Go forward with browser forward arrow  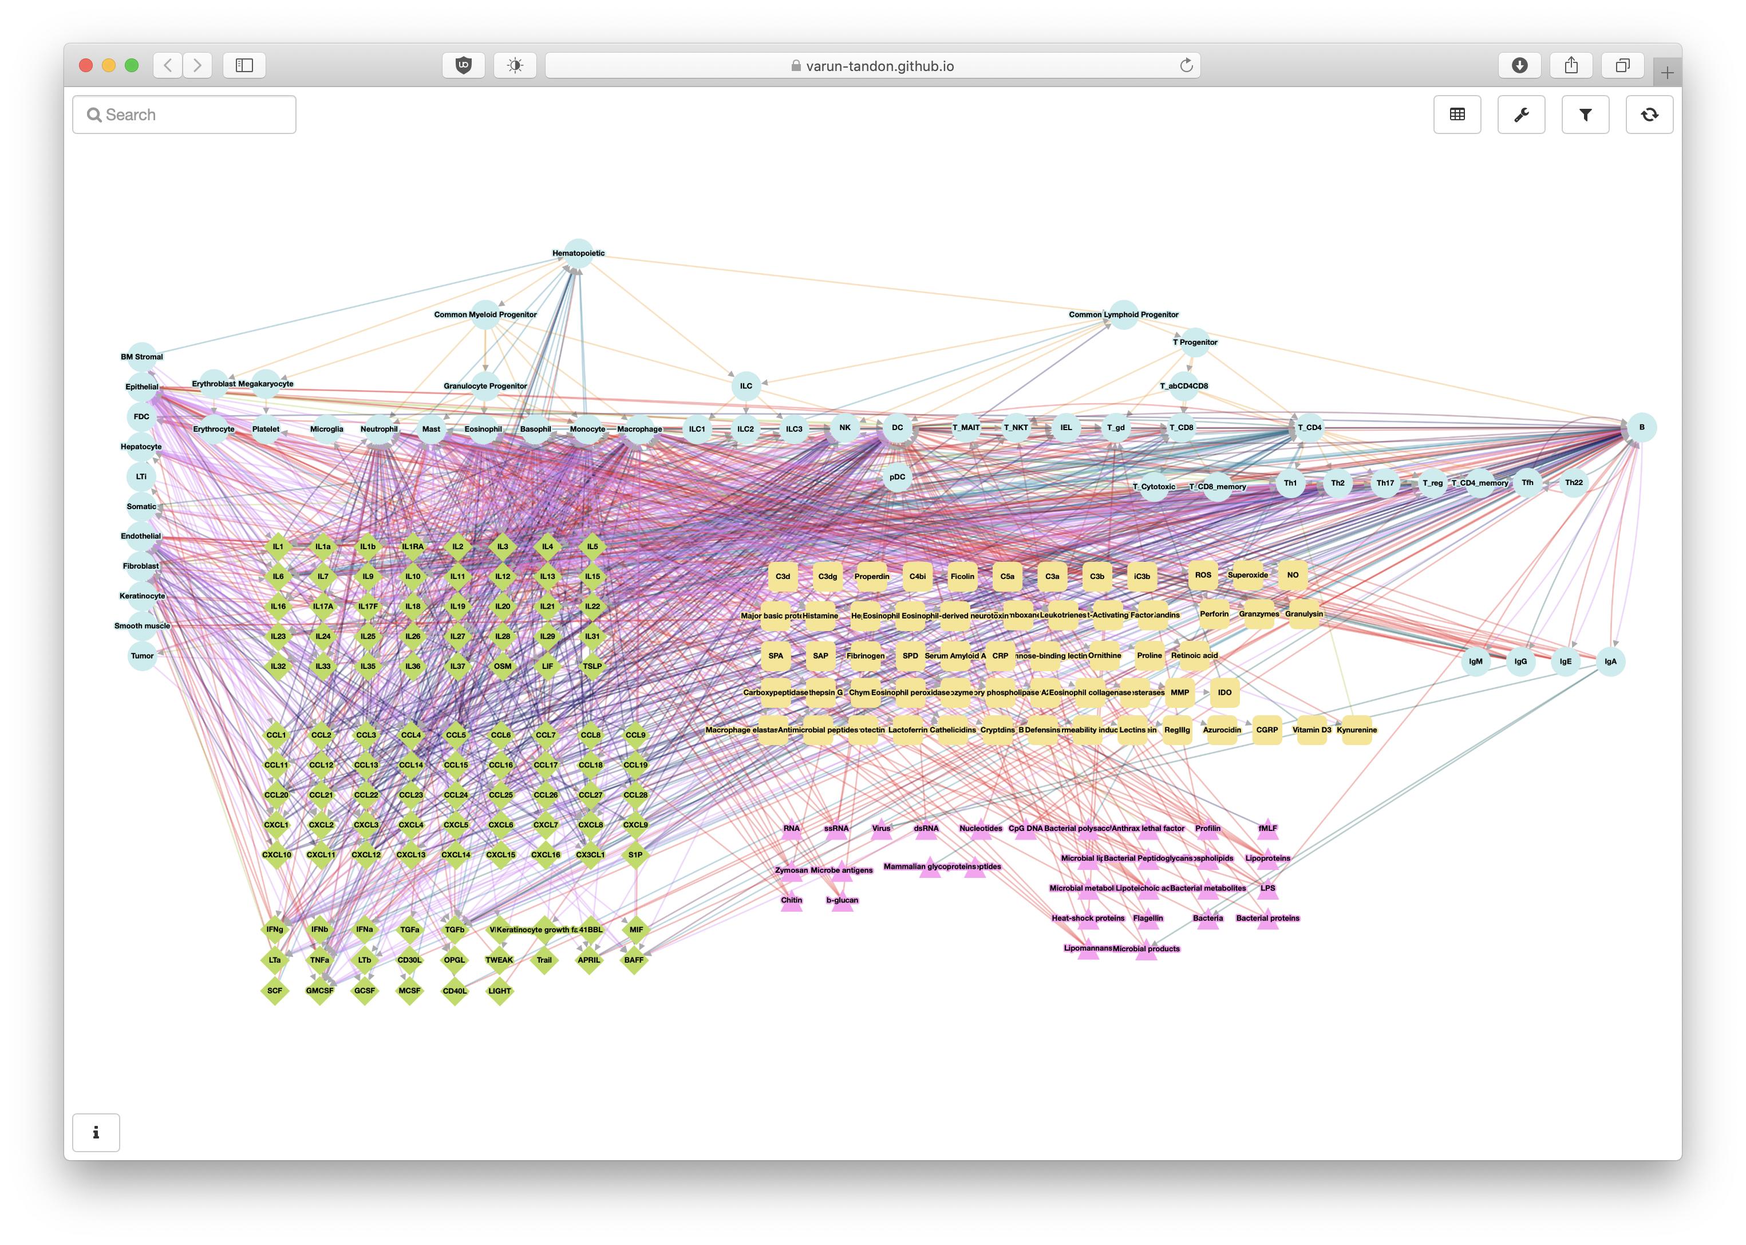(197, 65)
